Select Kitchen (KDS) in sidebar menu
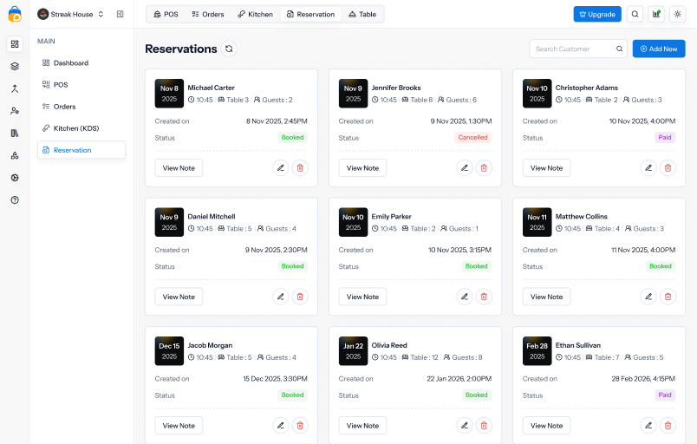The width and height of the screenshot is (697, 444). (75, 128)
